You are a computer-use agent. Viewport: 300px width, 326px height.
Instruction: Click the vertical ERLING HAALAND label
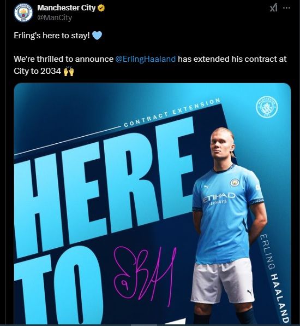(275, 278)
